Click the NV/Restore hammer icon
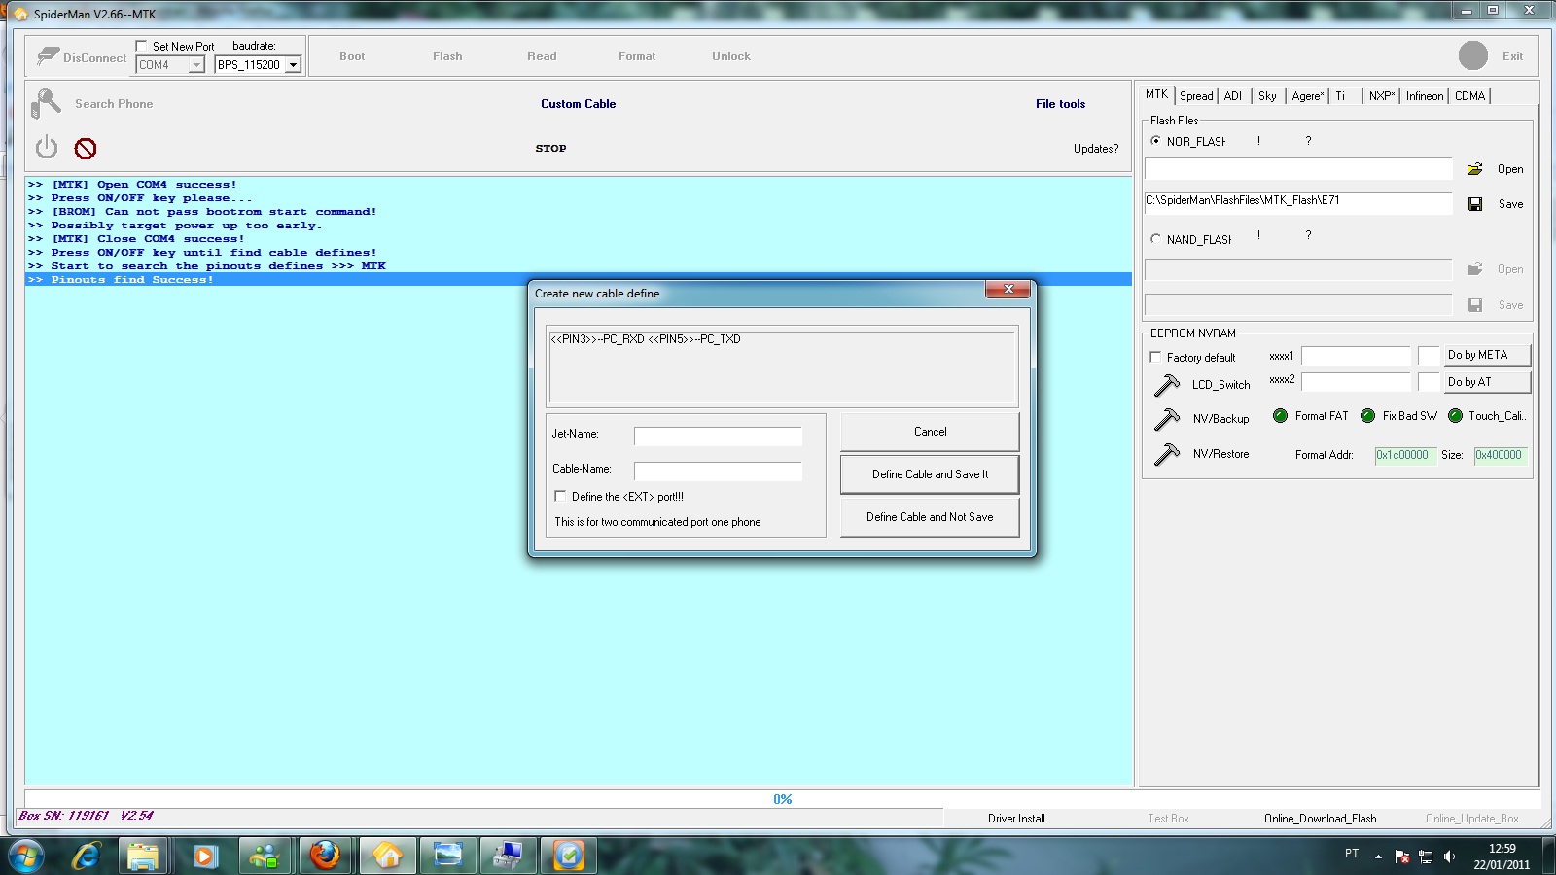 (1166, 454)
